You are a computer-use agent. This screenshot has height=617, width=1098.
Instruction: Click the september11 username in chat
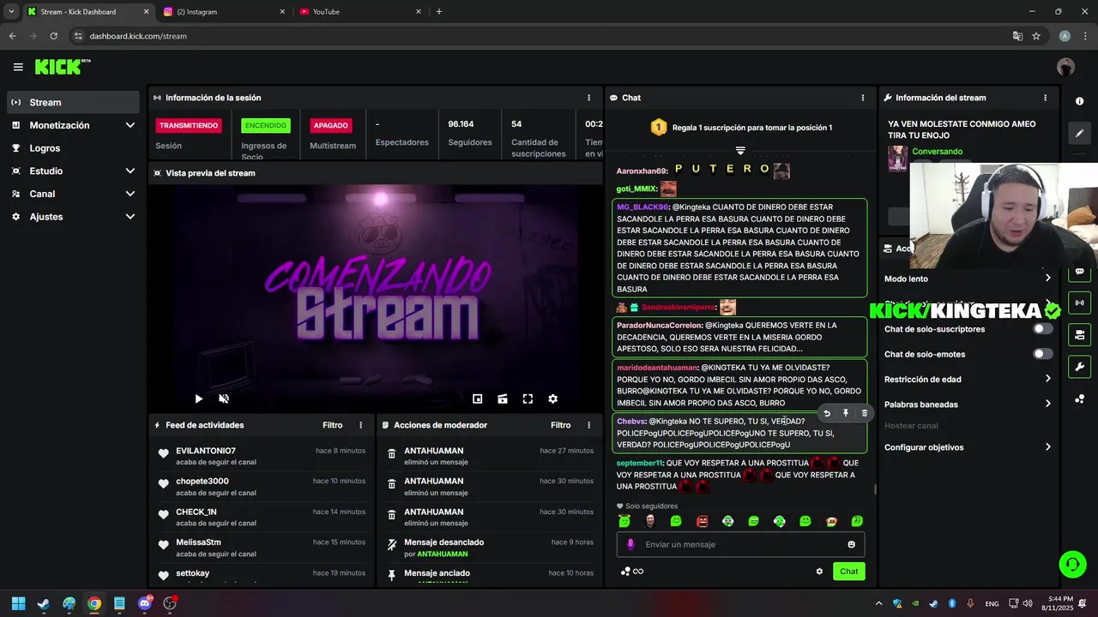(x=639, y=464)
